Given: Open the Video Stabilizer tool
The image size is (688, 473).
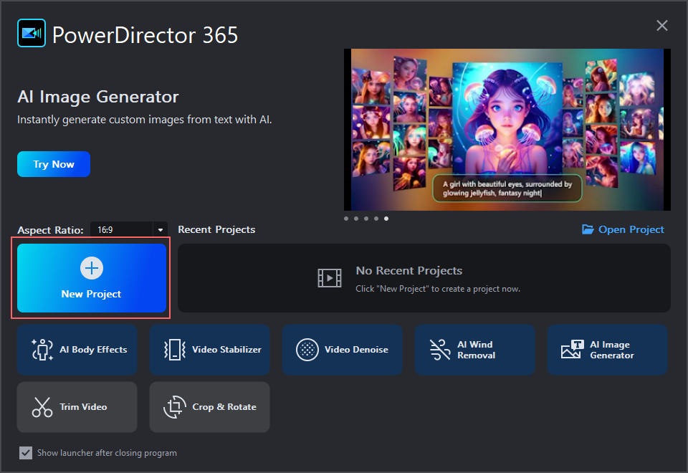Looking at the screenshot, I should (x=210, y=350).
